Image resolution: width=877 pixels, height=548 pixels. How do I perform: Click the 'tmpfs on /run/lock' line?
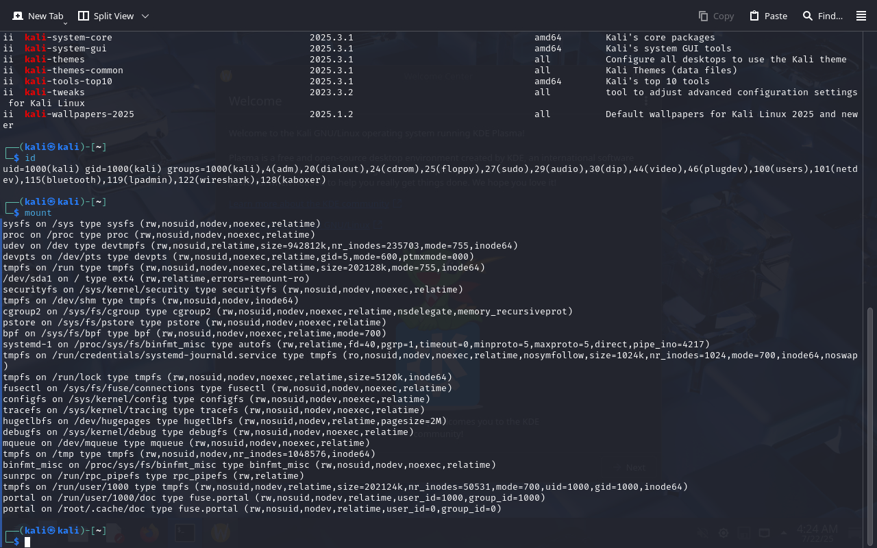pyautogui.click(x=227, y=377)
